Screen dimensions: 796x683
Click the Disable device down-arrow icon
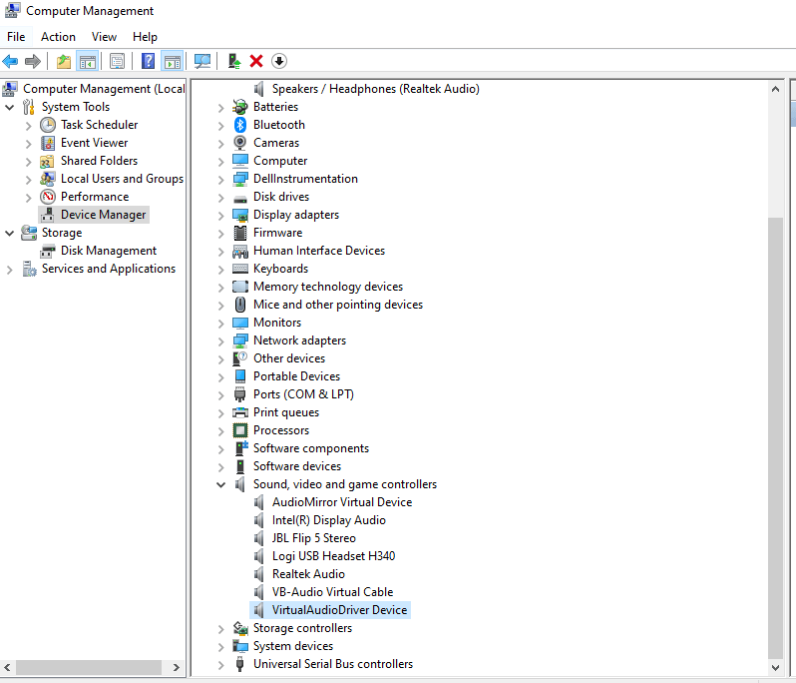click(279, 62)
